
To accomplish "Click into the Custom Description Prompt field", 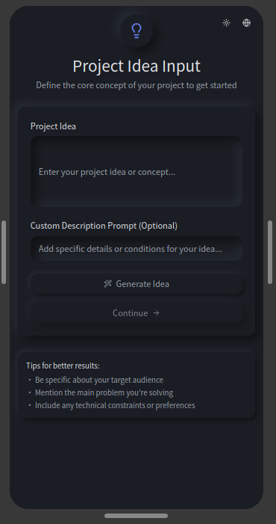I will pyautogui.click(x=137, y=249).
